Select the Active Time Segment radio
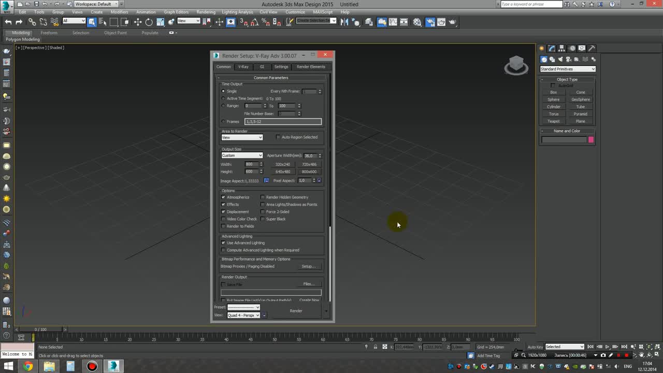Viewport: 663px width, 373px height. 223,98
